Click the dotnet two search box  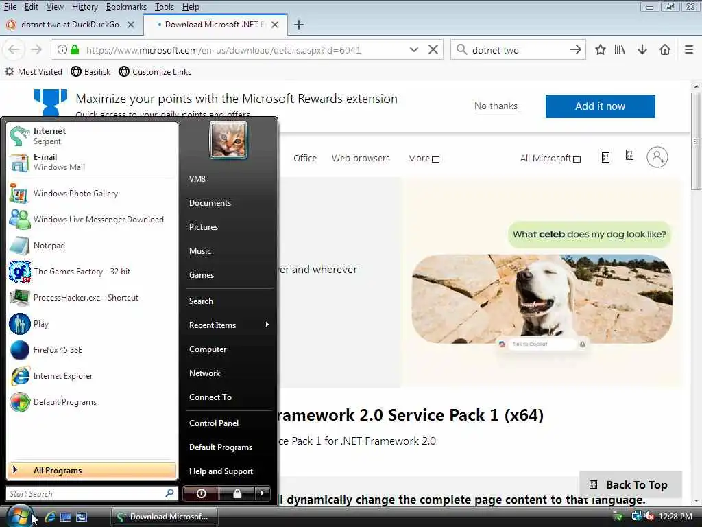(520, 49)
